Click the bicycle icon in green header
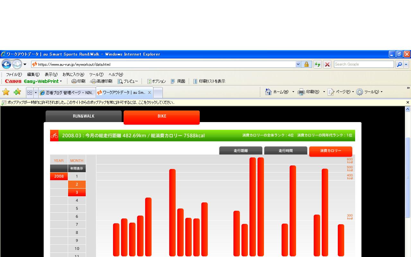Screen dimensions: 411x257 point(54,136)
